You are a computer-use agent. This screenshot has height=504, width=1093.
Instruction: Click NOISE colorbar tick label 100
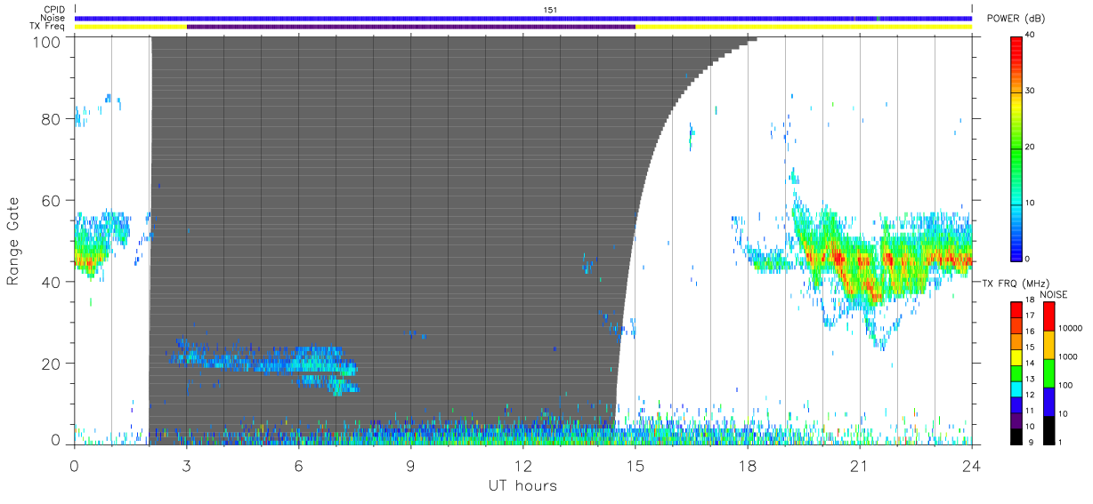pyautogui.click(x=1065, y=387)
